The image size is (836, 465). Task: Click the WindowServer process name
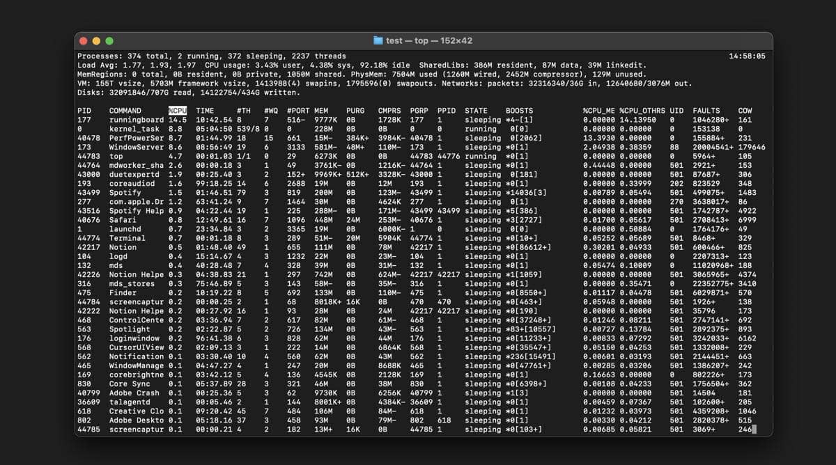tap(137, 147)
